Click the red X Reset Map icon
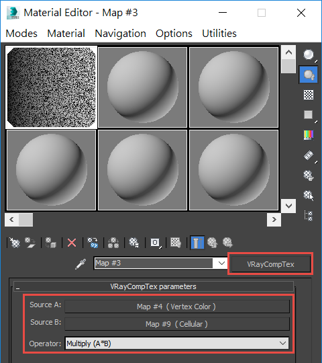The image size is (322, 363). pos(72,243)
